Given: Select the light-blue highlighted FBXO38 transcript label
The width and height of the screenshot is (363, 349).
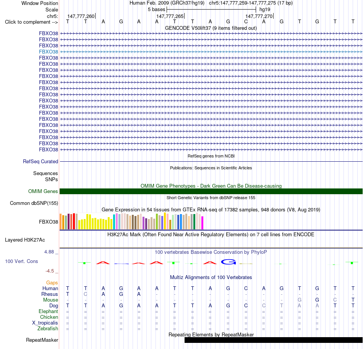Looking at the screenshot, I should pos(49,52).
